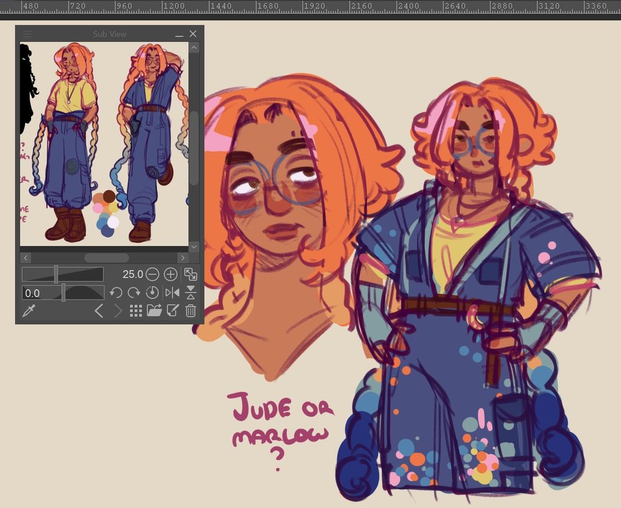The height and width of the screenshot is (508, 621).
Task: Click Sub View vertical scroll up arrow
Action: (x=194, y=48)
